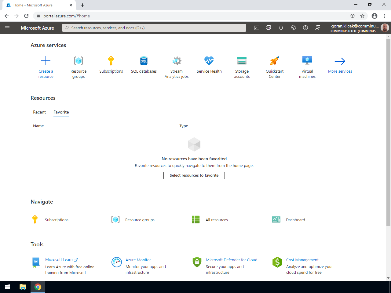Screen dimensions: 391x293
Task: Click Select resources to favorite button
Action: pyautogui.click(x=194, y=175)
